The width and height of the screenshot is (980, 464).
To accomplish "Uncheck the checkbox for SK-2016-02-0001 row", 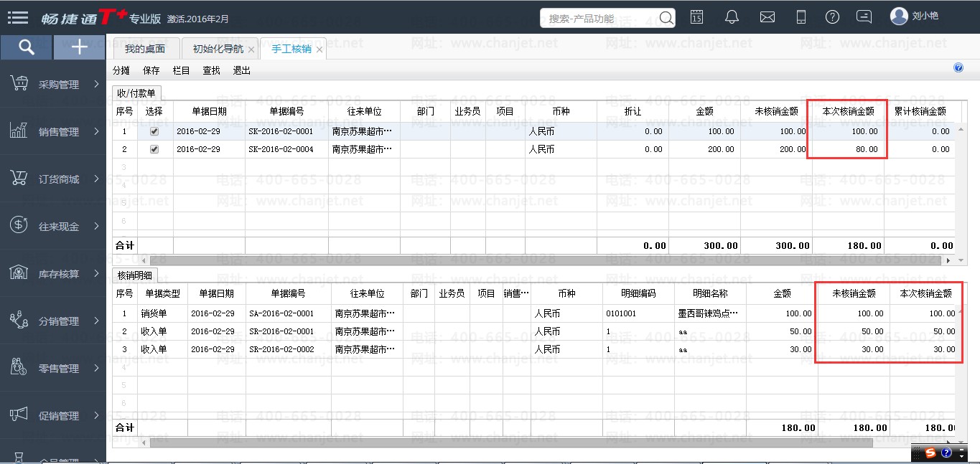I will click(x=154, y=132).
